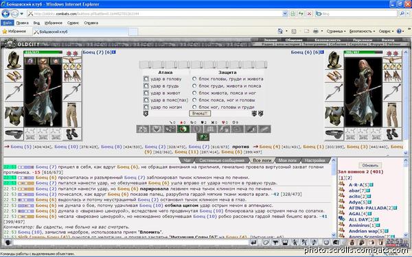Click the music note sound icon
The image size is (412, 257).
(x=314, y=243)
